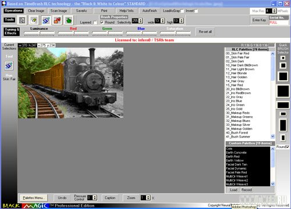Increase Zoom factor with up arrow
Image resolution: width=291 pixels, height=209 pixels.
(x=148, y=196)
